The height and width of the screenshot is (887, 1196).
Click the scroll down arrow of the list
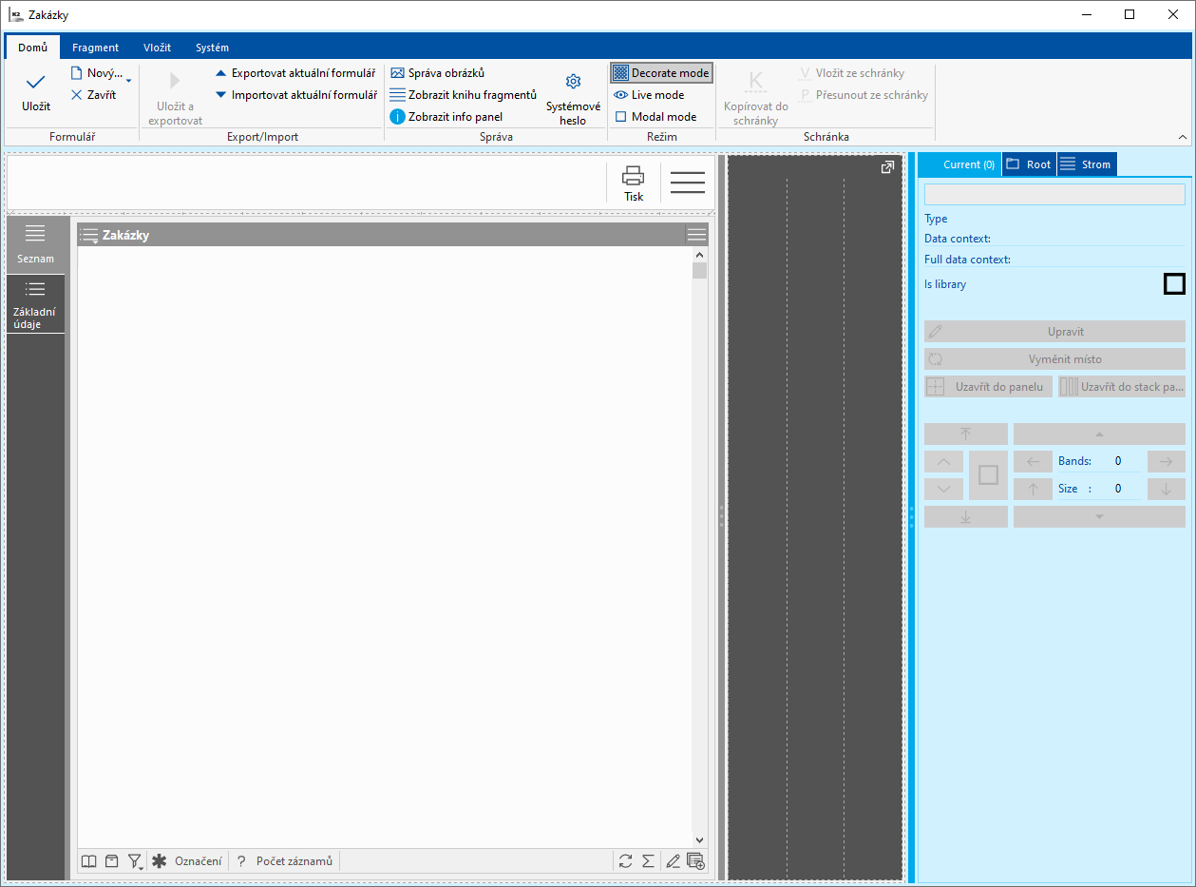pos(700,840)
